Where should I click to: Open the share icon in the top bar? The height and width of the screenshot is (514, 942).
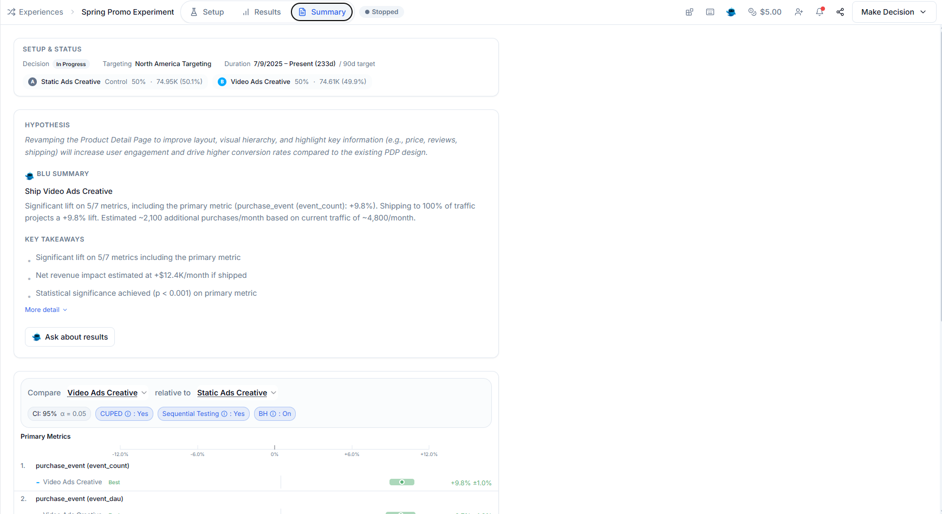click(840, 11)
